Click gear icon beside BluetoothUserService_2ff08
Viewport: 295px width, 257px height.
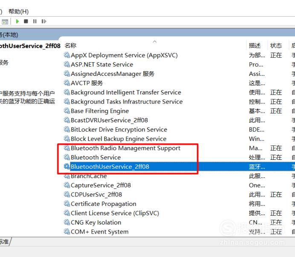point(67,167)
